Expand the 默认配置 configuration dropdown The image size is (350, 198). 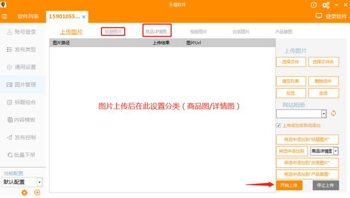point(39,182)
